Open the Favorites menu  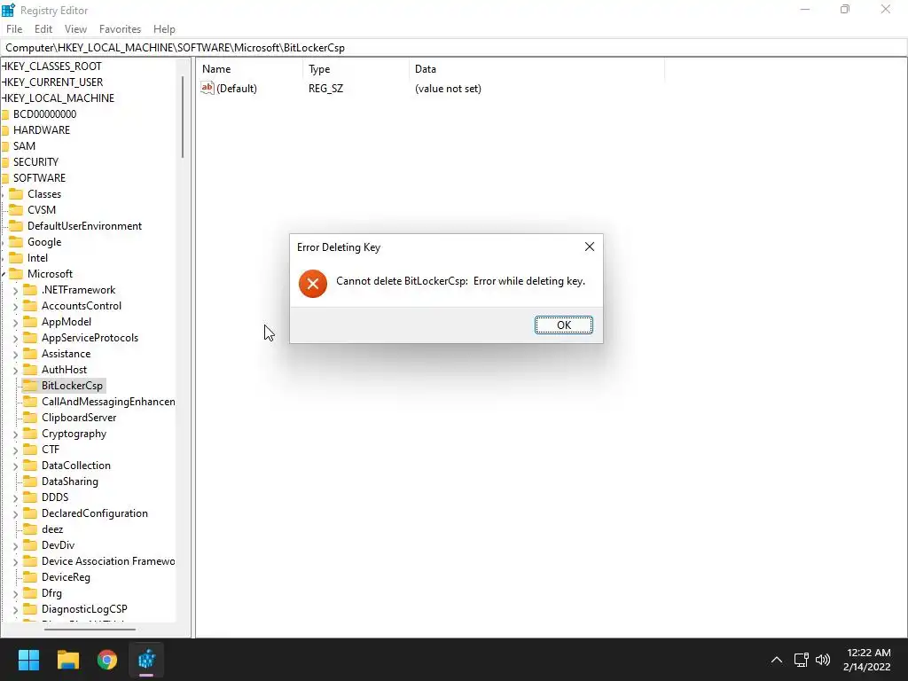tap(120, 29)
